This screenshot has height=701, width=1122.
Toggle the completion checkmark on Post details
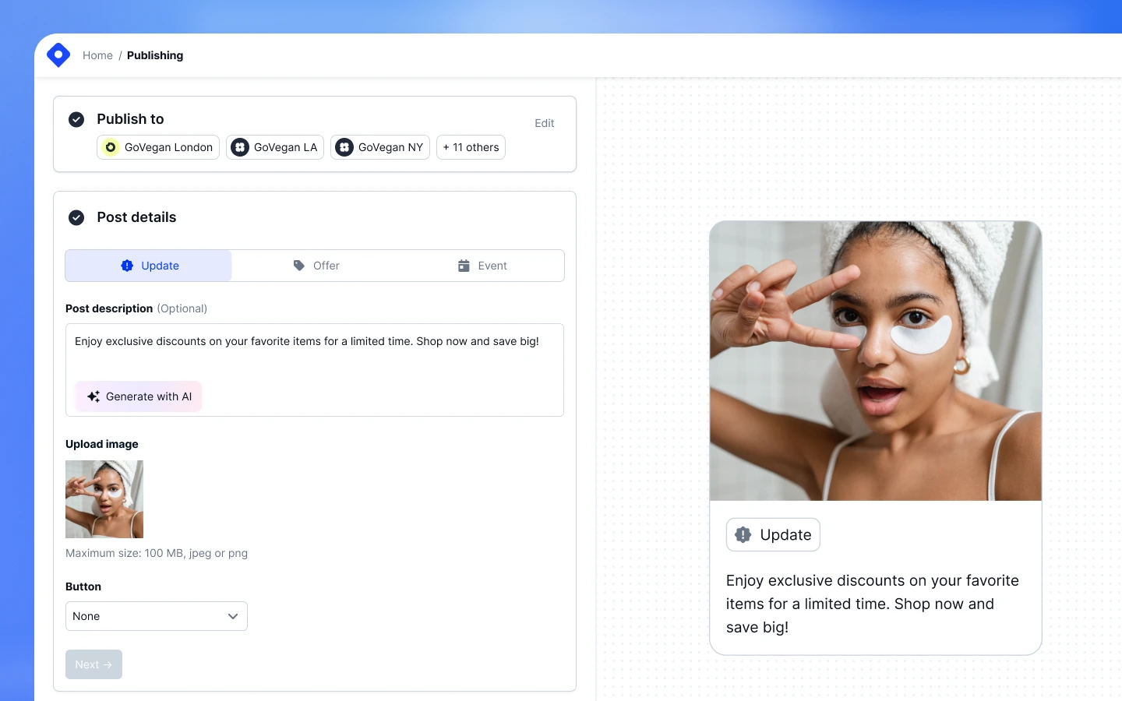76,217
